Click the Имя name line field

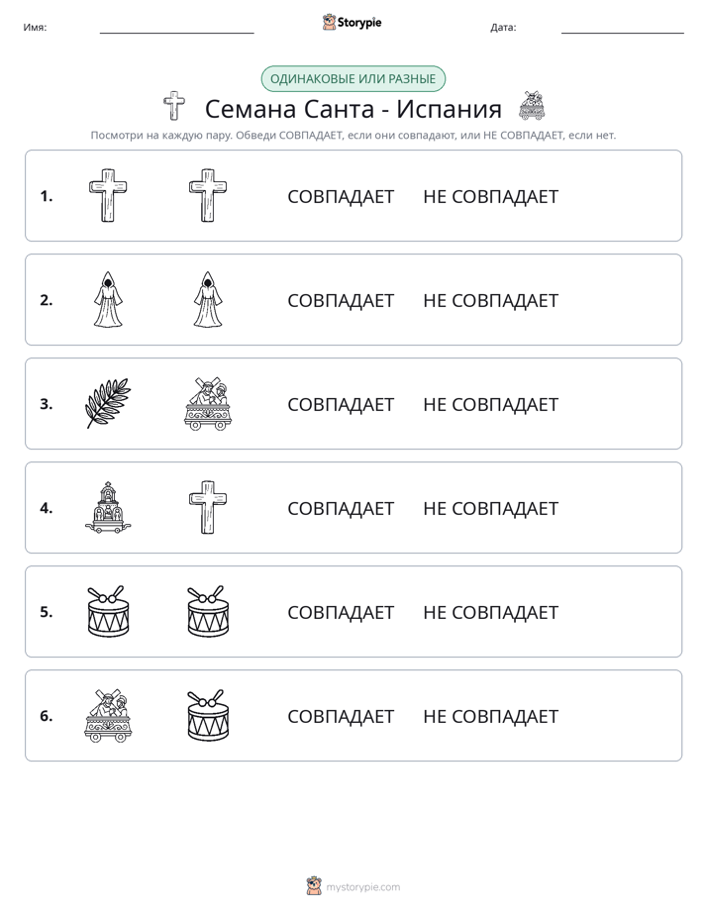click(x=176, y=28)
